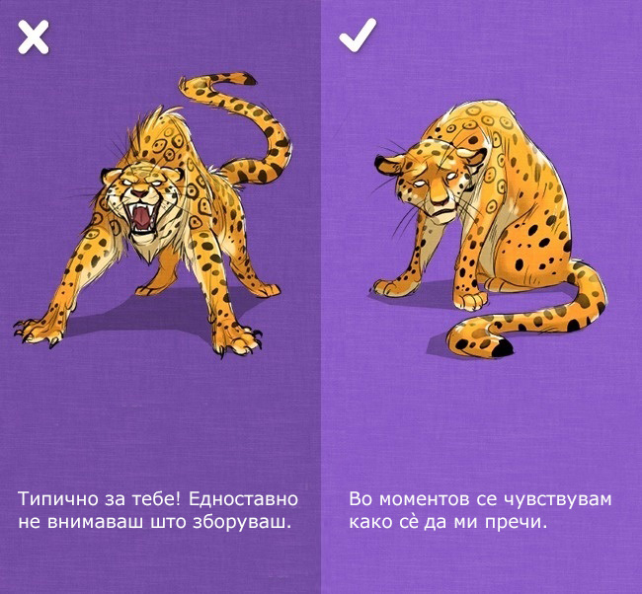Click the sitting cheetah's spotted haunch
The image size is (642, 594).
click(536, 246)
